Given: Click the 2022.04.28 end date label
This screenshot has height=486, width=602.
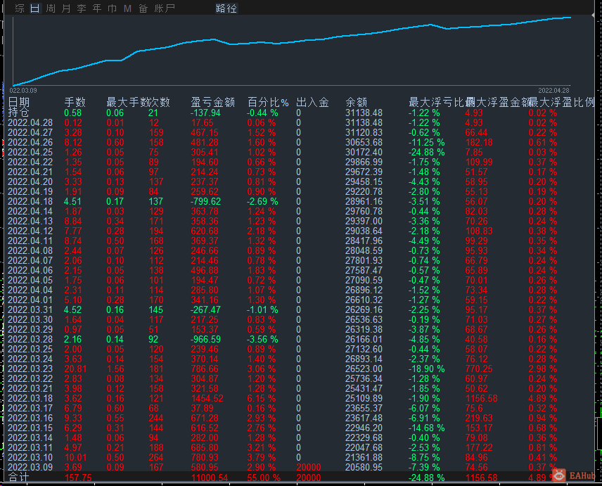Looking at the screenshot, I should coord(553,91).
